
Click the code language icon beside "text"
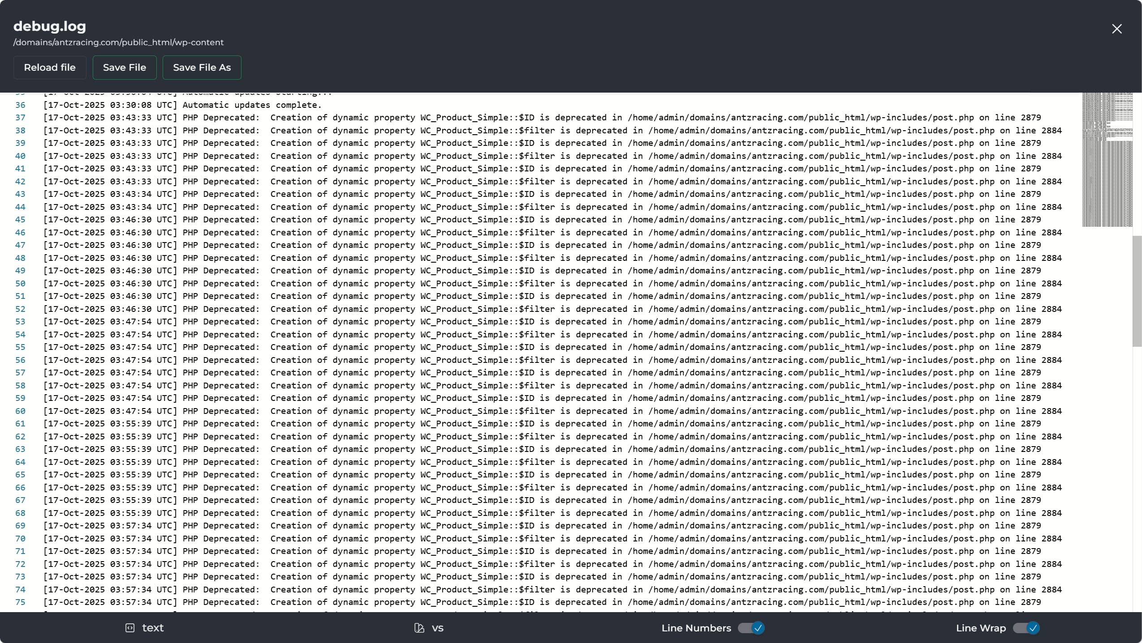coord(130,628)
